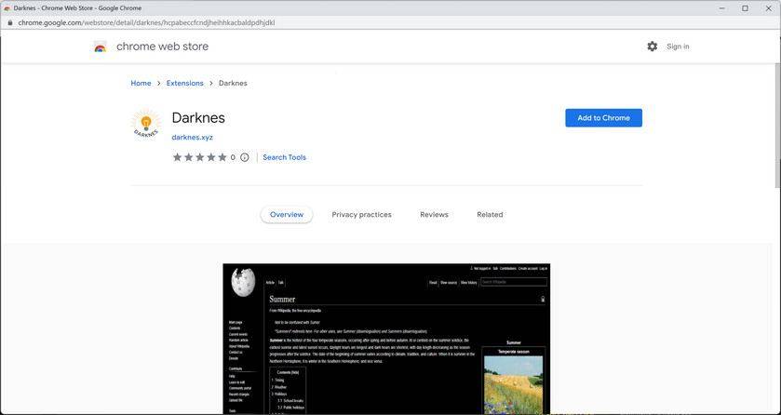Click the Chrome favicon in title bar
The width and height of the screenshot is (781, 415).
pos(7,8)
